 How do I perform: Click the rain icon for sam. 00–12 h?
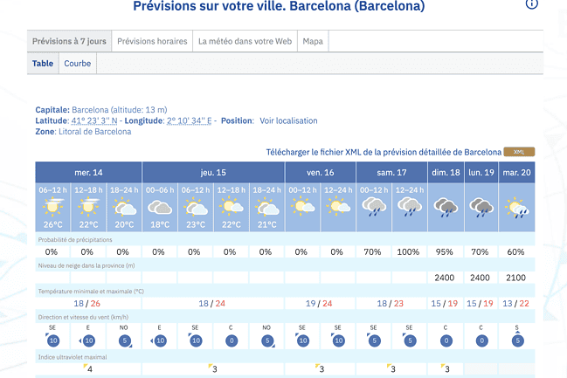pyautogui.click(x=374, y=207)
